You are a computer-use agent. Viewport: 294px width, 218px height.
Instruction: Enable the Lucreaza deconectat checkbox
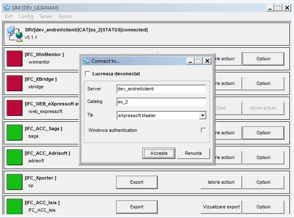tap(87, 74)
